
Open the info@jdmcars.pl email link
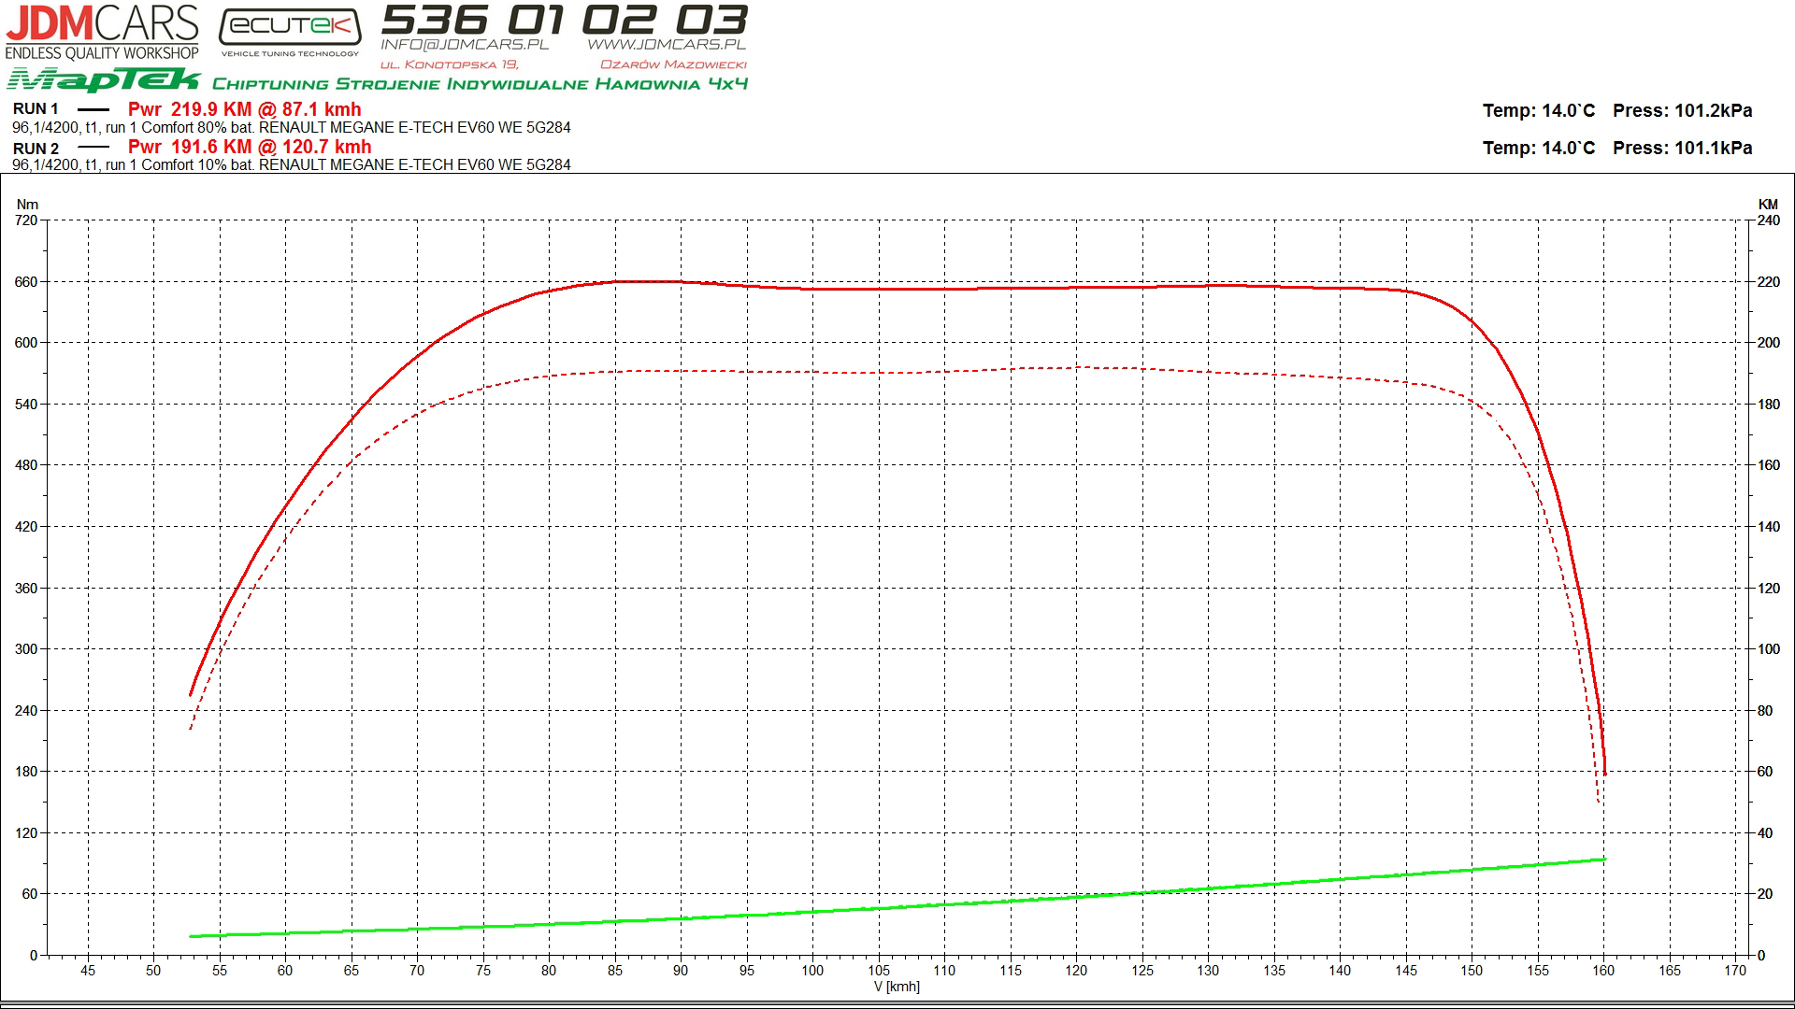tap(465, 44)
